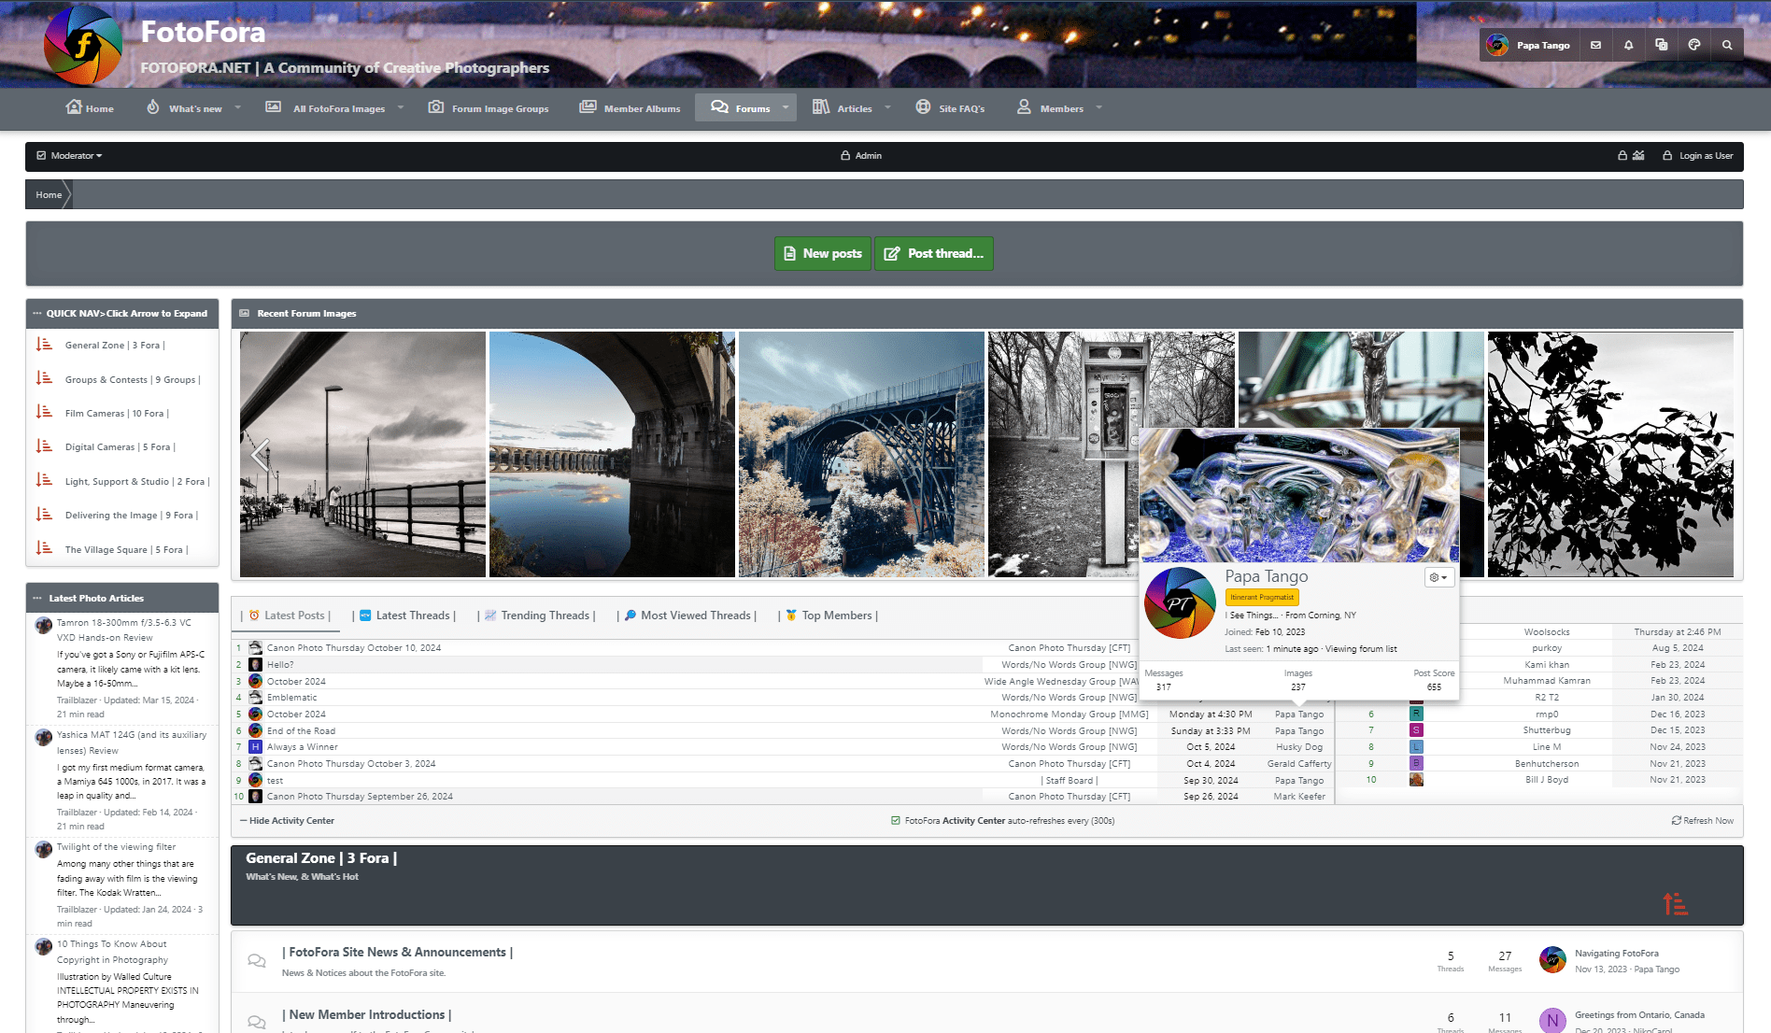This screenshot has width=1771, height=1033.
Task: Open the Moderator dropdown in admin bar
Action: [69, 156]
